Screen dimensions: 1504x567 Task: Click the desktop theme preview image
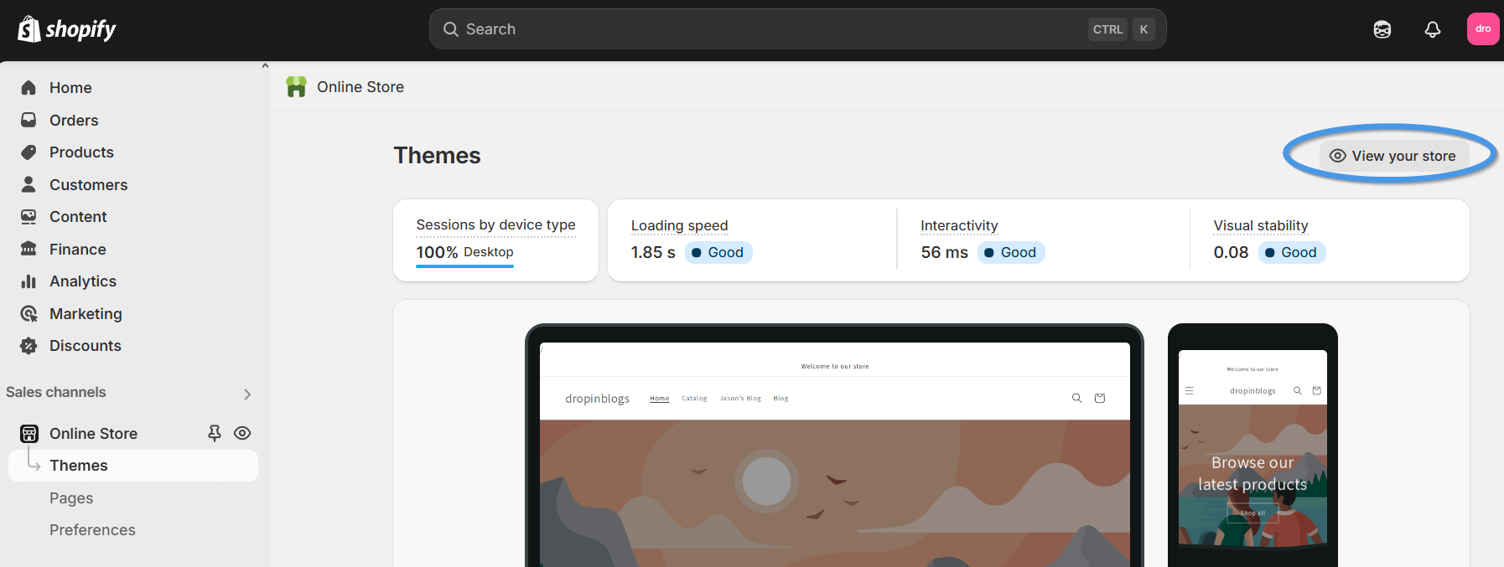pos(834,455)
